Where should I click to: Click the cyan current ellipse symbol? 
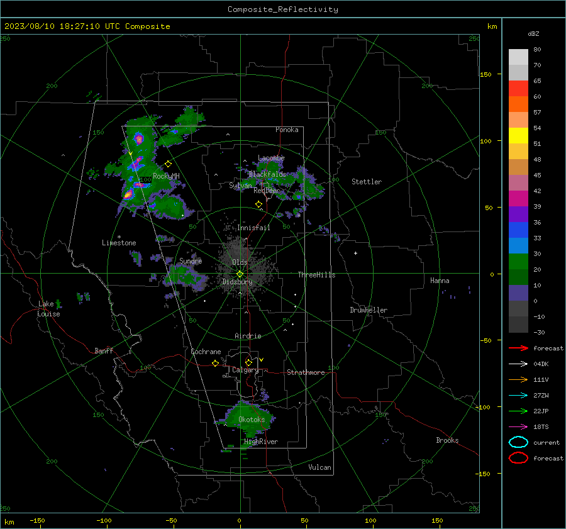point(518,442)
